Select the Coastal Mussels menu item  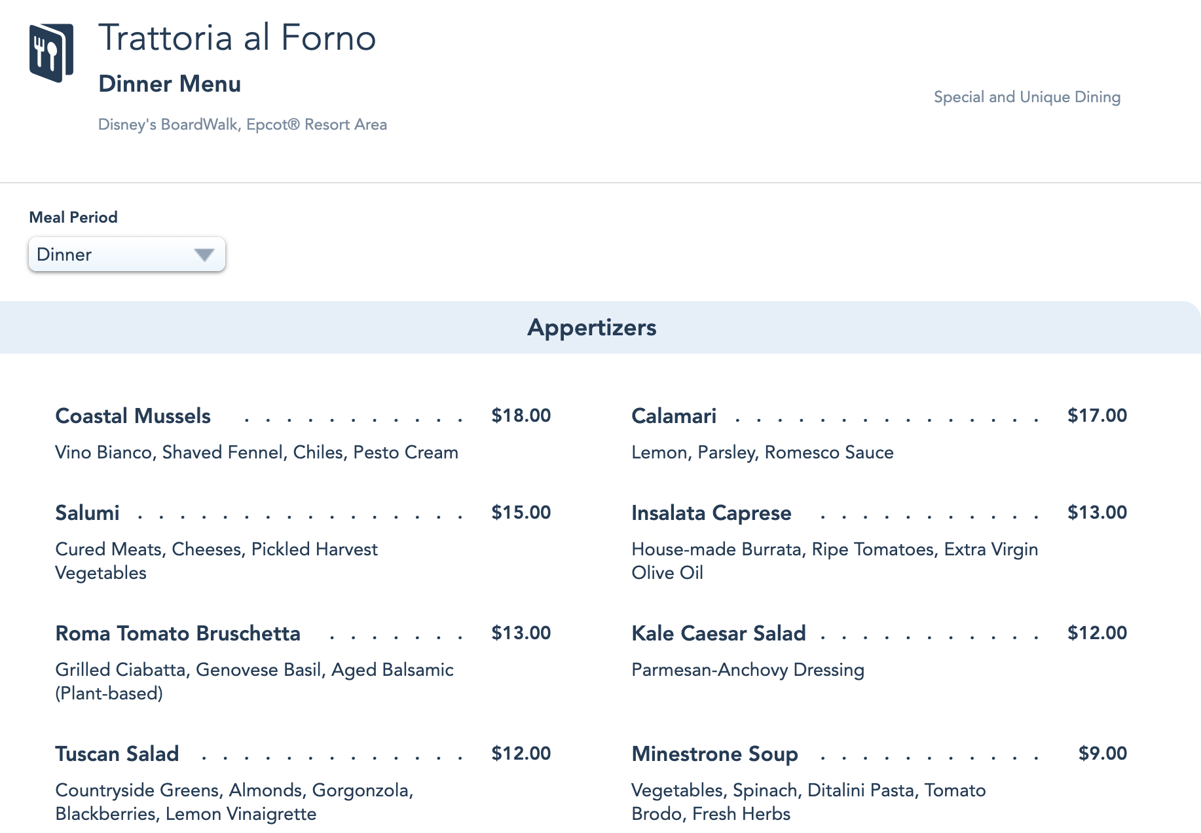[133, 416]
